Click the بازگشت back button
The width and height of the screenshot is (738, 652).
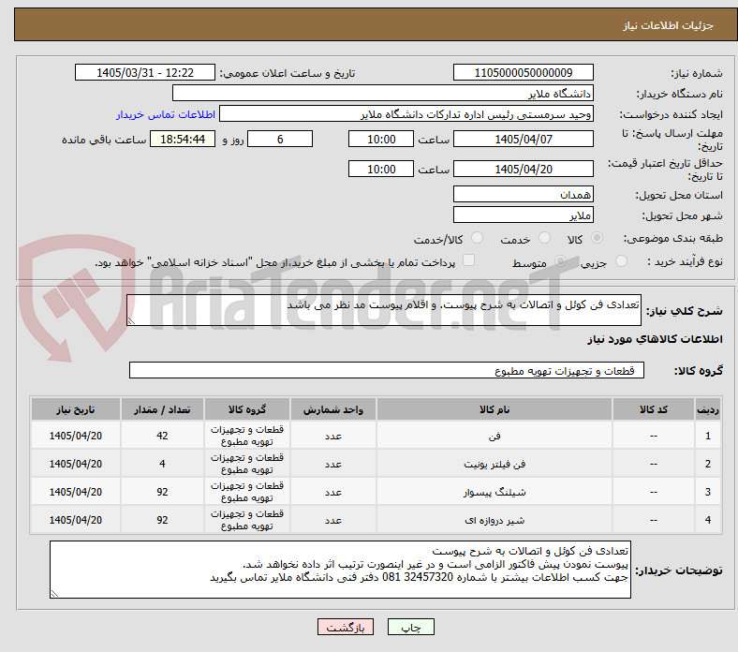click(346, 627)
